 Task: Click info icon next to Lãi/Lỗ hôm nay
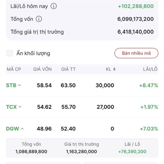click(54, 6)
